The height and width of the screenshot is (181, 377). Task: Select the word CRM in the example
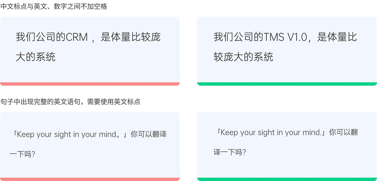point(77,37)
